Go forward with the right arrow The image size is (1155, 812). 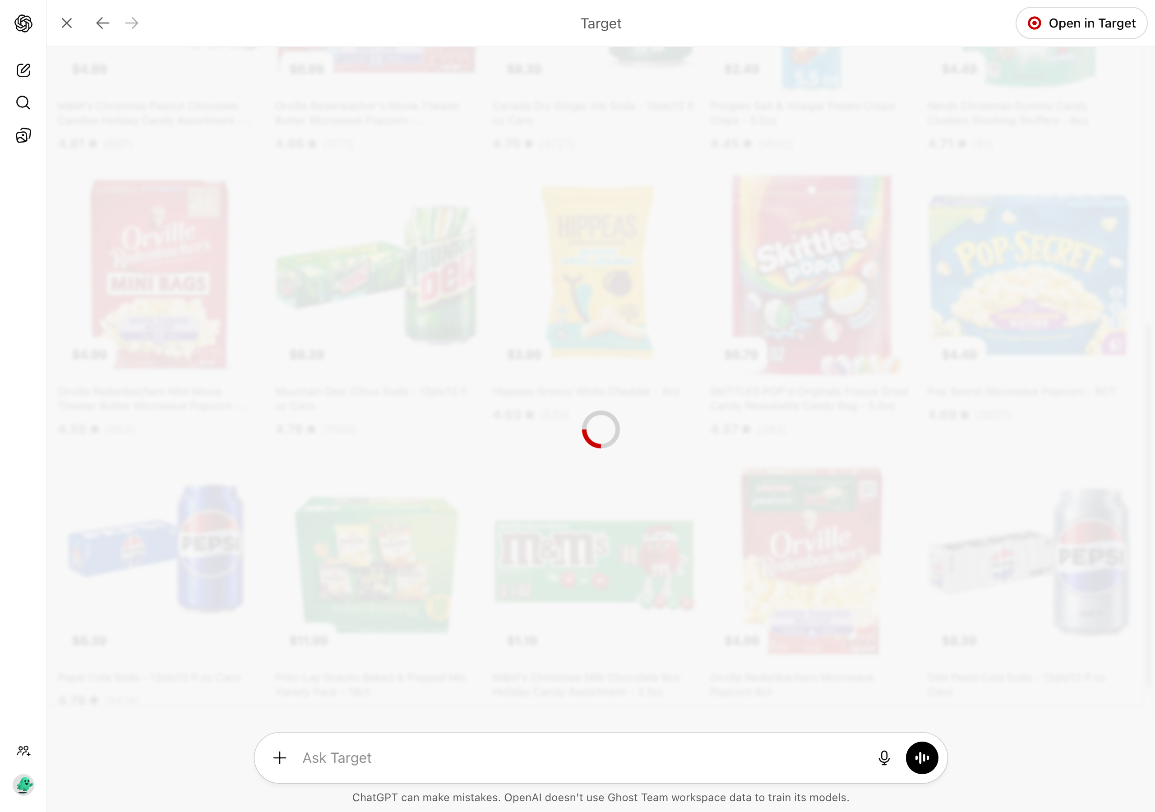(132, 23)
